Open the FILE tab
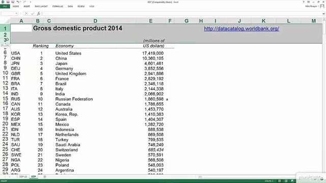Screen dimensions: 326x183 [x=5, y=7]
